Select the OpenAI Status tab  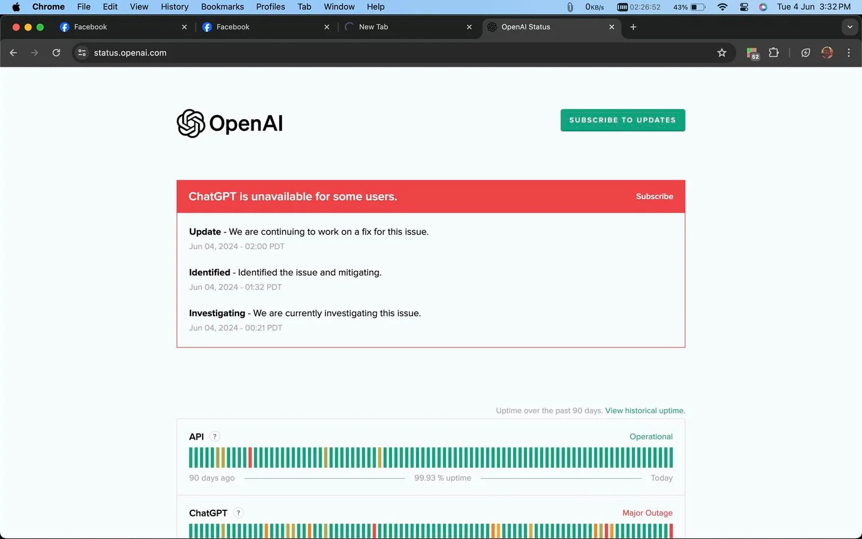[x=551, y=27]
